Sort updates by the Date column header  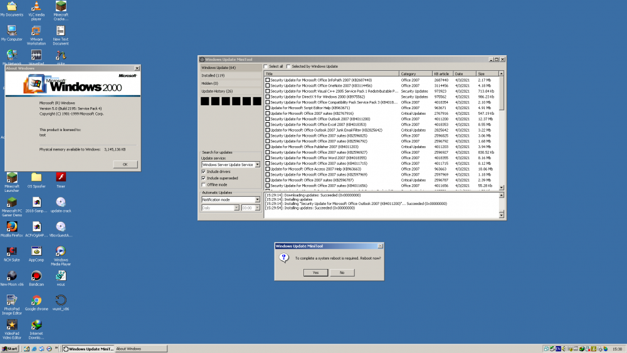[465, 74]
